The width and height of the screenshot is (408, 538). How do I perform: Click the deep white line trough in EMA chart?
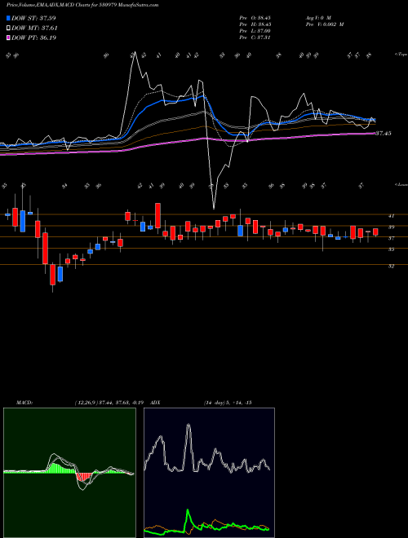(x=214, y=207)
